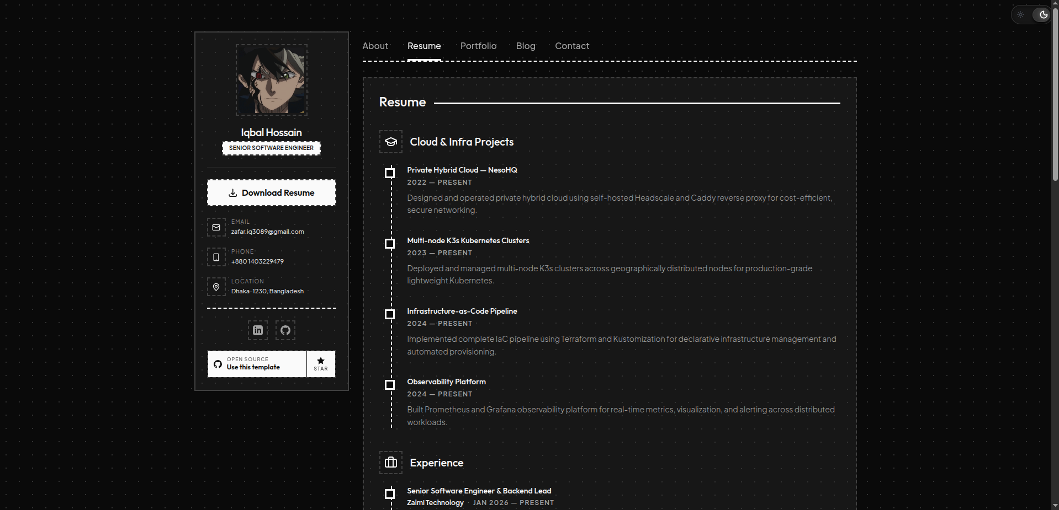The width and height of the screenshot is (1059, 510).
Task: Open the LinkedIn profile icon
Action: click(x=258, y=330)
